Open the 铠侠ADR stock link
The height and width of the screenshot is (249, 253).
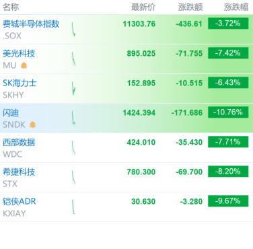[20, 201]
